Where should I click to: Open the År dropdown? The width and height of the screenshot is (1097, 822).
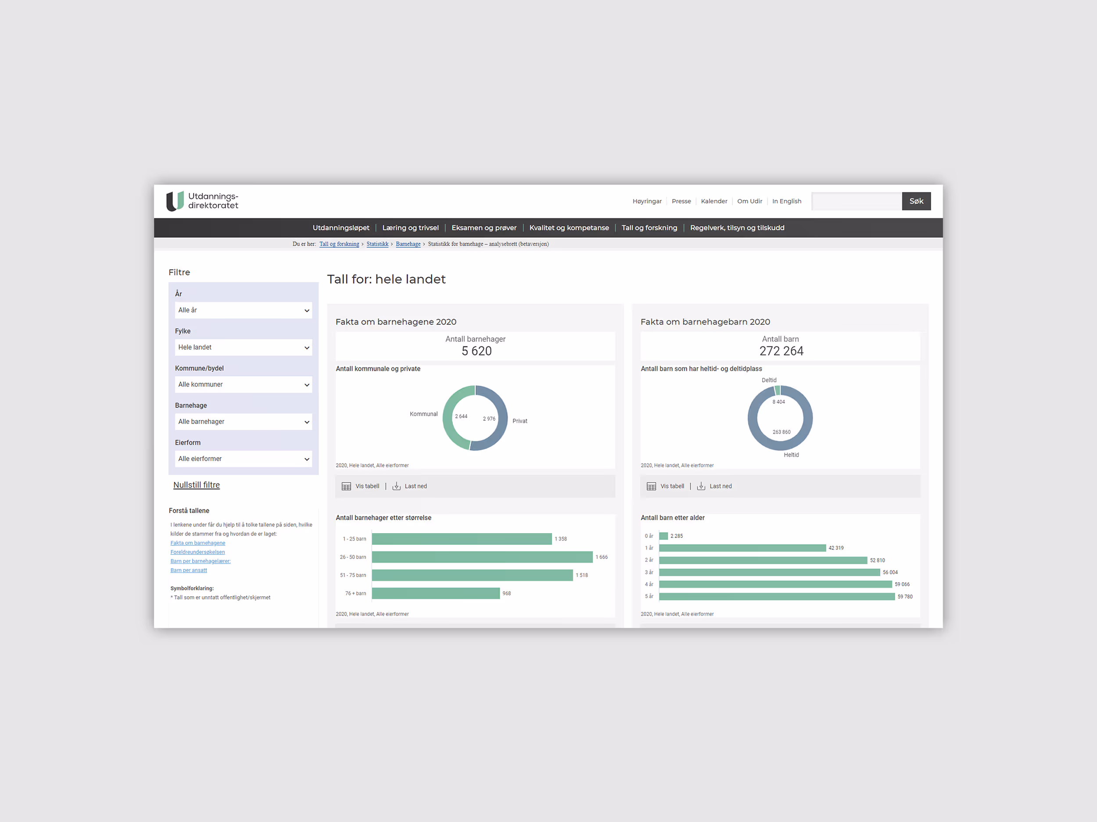(243, 310)
